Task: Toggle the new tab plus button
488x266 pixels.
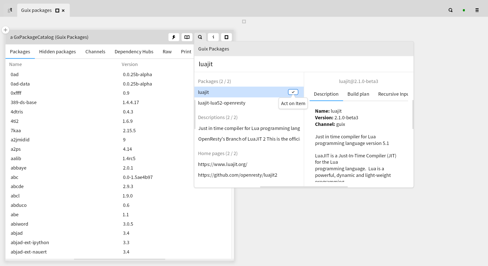Action: coord(5,30)
